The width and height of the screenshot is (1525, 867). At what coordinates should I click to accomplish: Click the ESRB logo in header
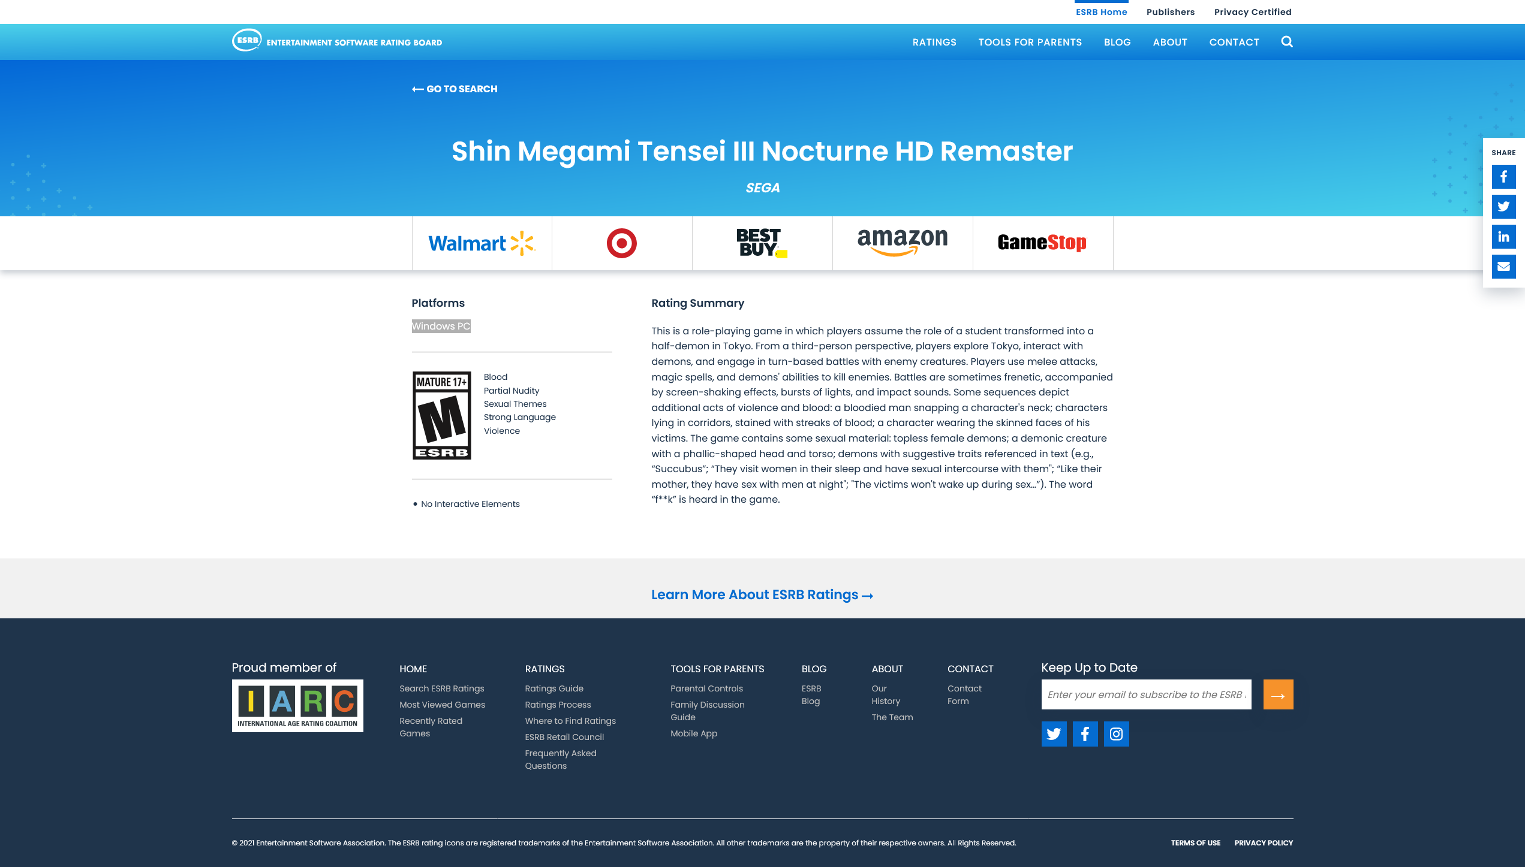click(337, 41)
